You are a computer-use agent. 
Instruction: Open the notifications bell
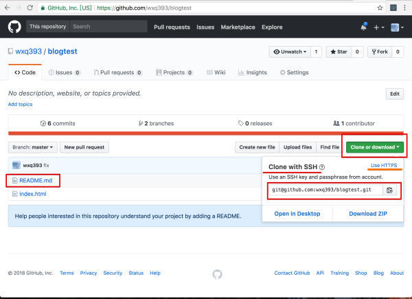click(x=364, y=27)
